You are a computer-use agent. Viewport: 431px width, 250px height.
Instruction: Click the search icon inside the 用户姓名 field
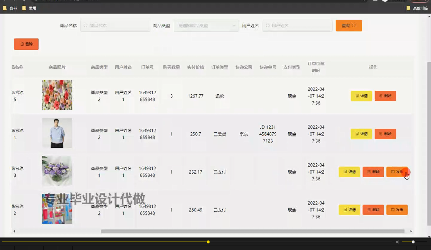[268, 26]
